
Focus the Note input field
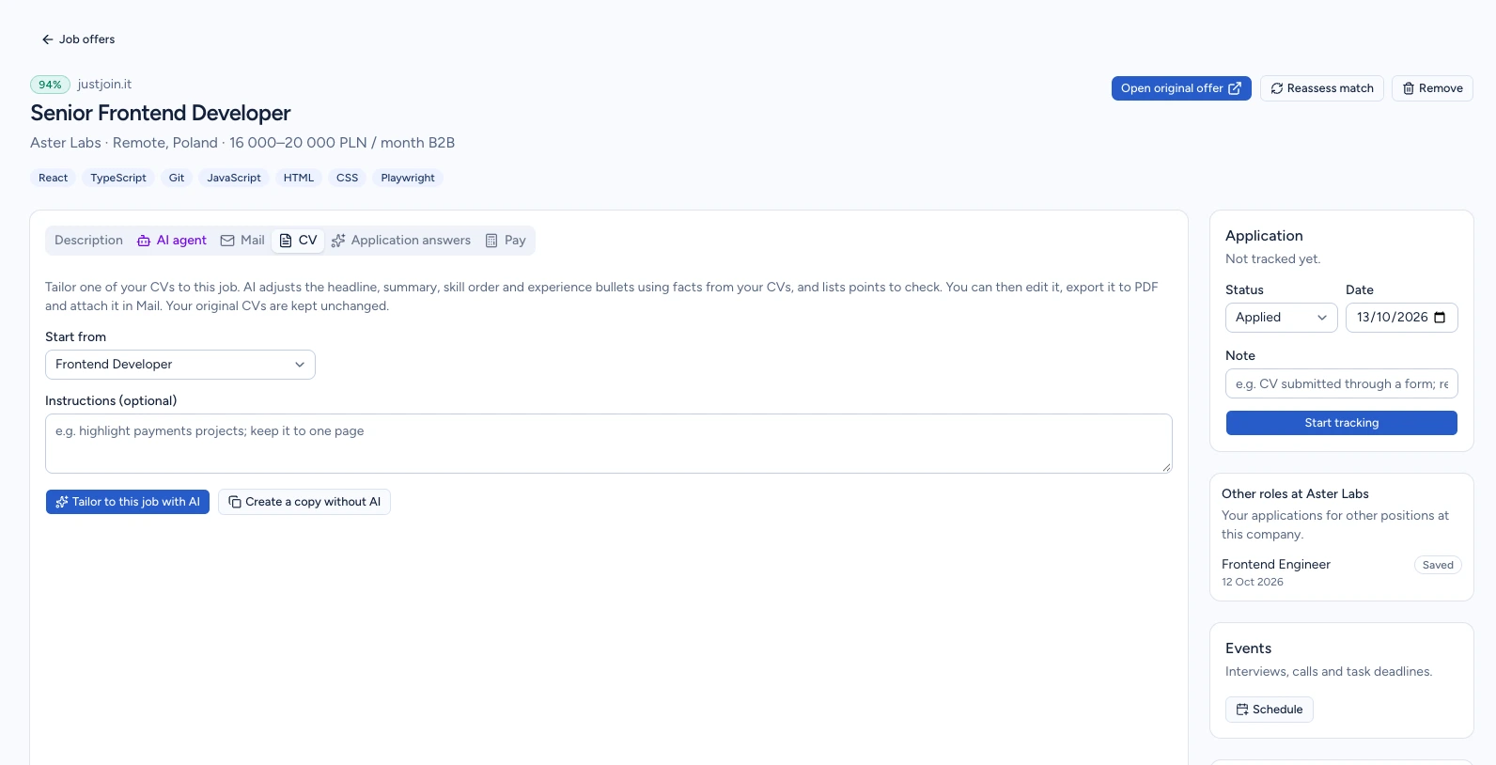[x=1342, y=383]
